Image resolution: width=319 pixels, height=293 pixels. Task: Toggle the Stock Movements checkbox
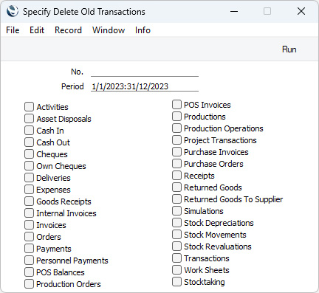(176, 235)
